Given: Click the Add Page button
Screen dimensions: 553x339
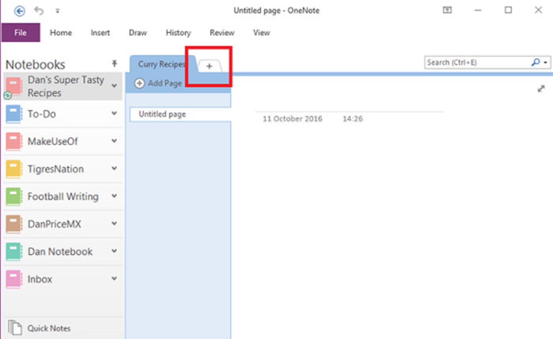Looking at the screenshot, I should coord(158,83).
